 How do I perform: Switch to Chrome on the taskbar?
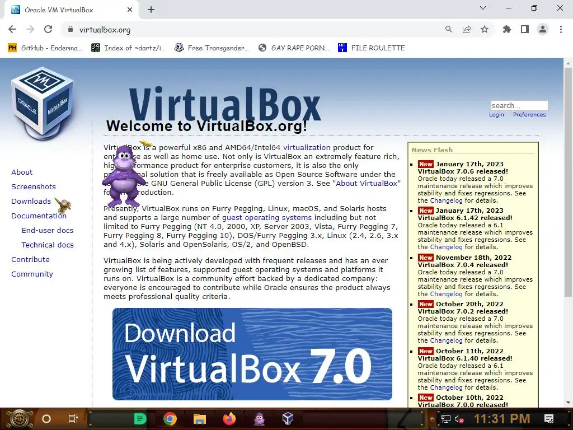tap(170, 419)
